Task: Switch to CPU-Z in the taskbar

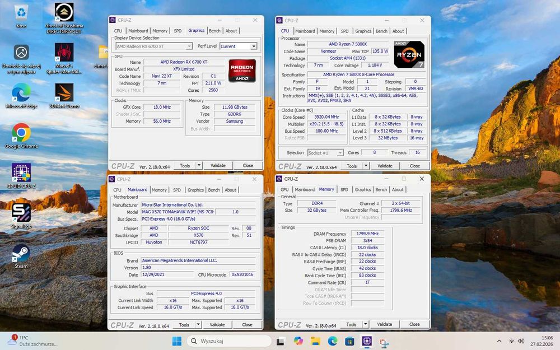Action: [x=367, y=341]
